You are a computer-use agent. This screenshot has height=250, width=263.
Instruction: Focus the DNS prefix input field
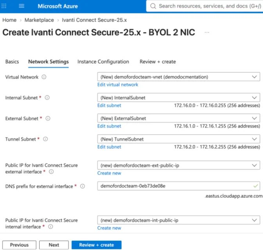pyautogui.click(x=178, y=186)
